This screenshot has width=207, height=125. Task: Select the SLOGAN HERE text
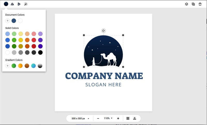[103, 85]
